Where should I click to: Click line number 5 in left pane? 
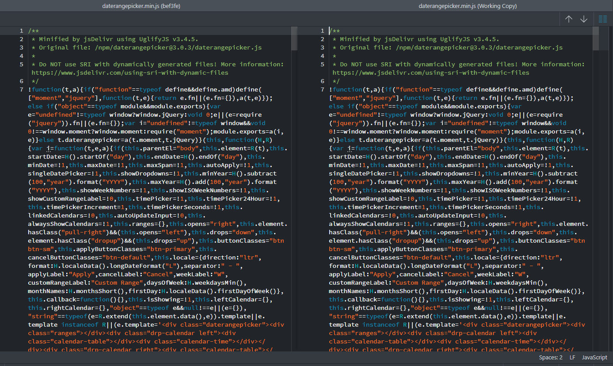[x=21, y=64]
